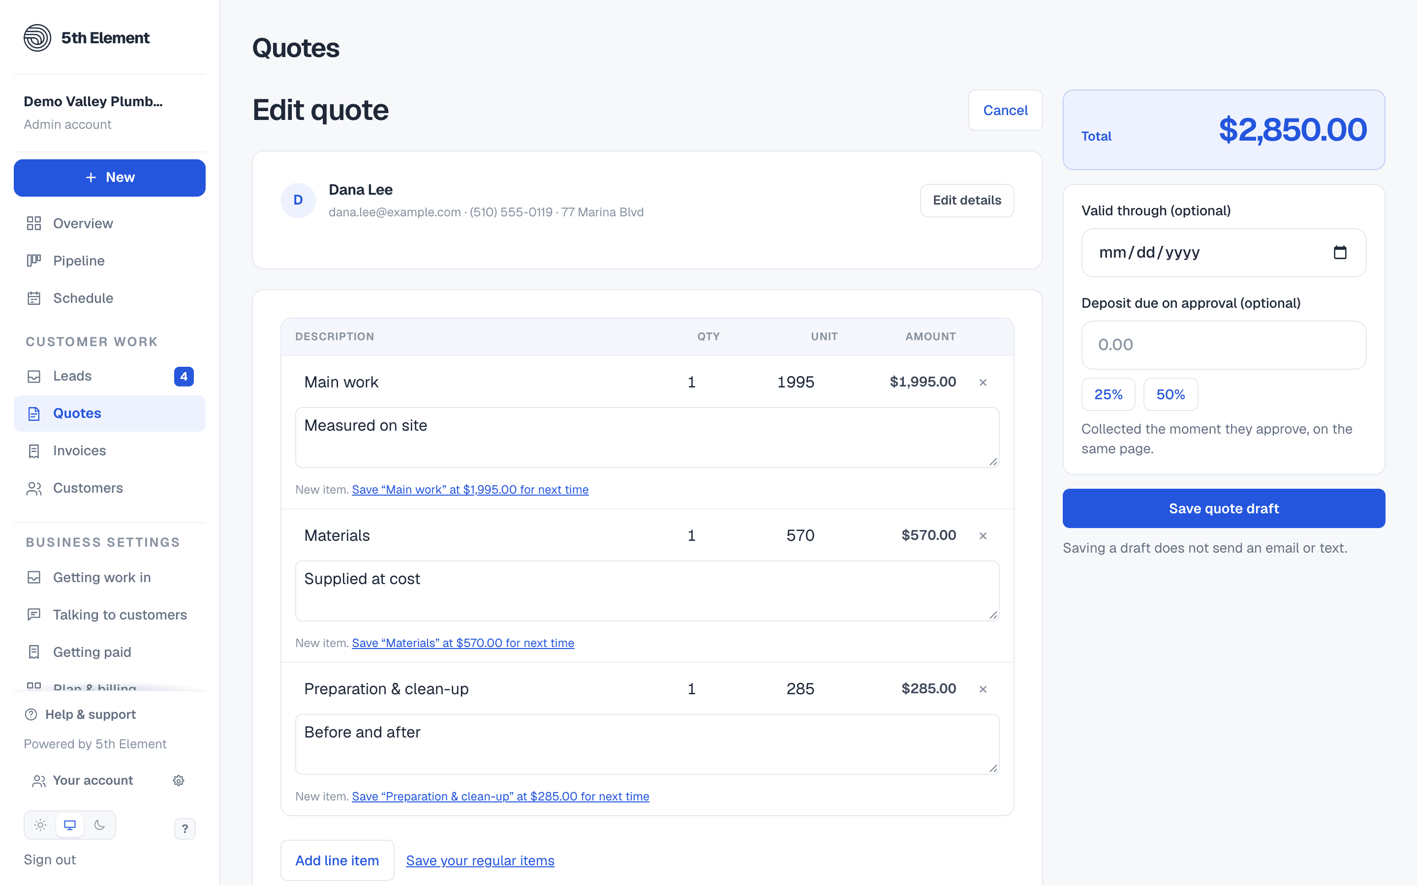Click the New button
The image size is (1417, 885).
pyautogui.click(x=110, y=178)
